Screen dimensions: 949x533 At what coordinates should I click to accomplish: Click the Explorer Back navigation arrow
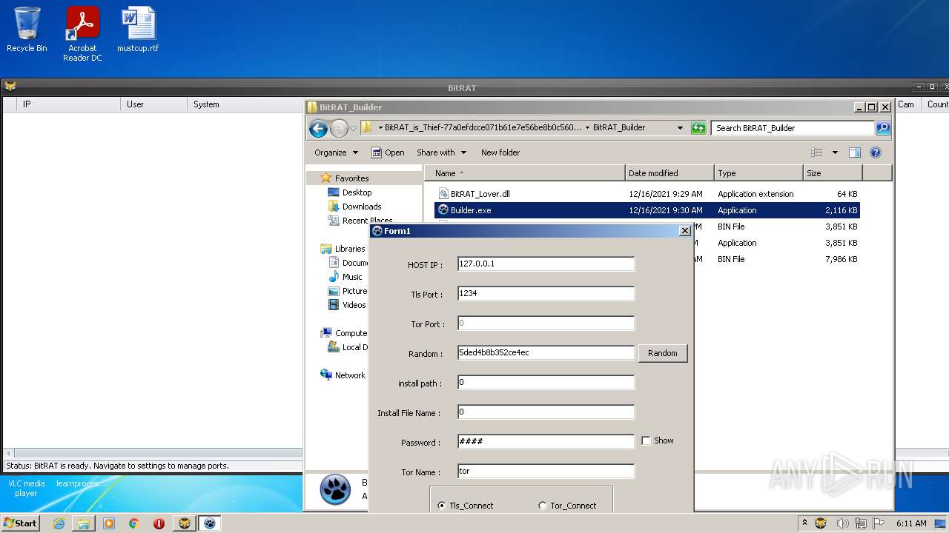click(319, 128)
